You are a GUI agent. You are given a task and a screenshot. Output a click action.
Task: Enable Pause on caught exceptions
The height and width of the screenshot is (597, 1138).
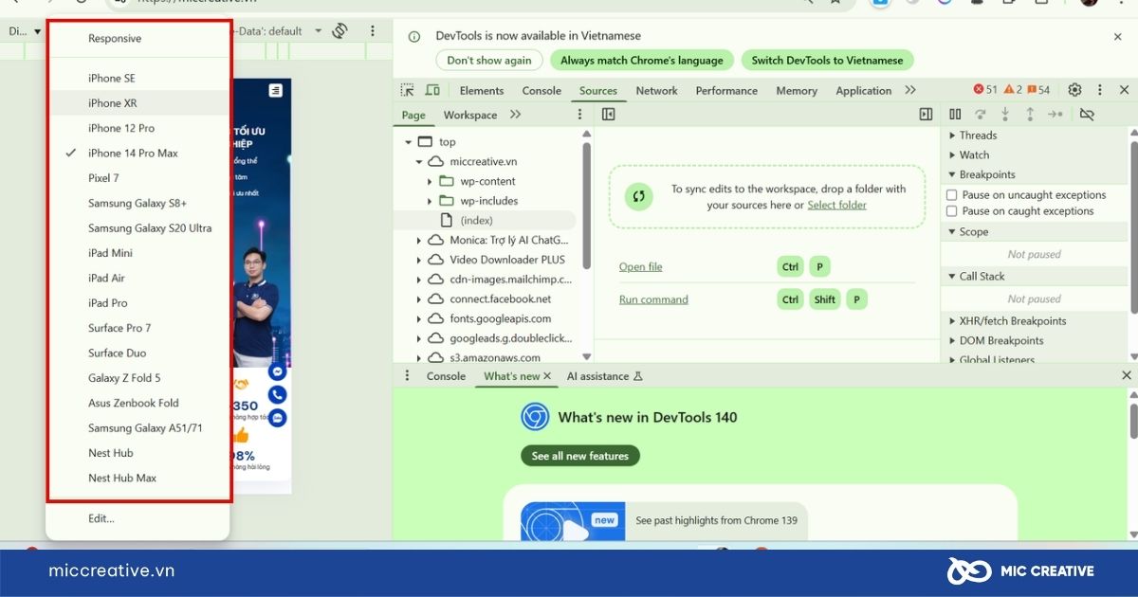point(952,211)
